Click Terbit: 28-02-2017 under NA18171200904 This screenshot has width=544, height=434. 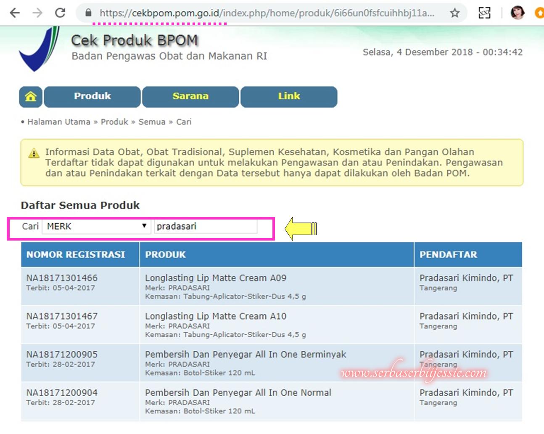pos(61,403)
